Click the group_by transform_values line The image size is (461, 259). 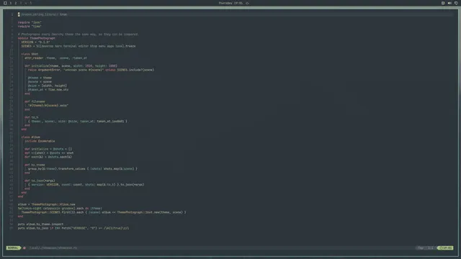(x=83, y=169)
